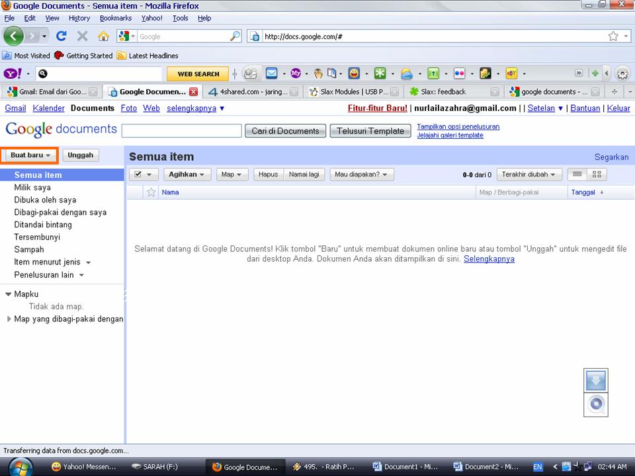
Task: Go back with the green Back arrow
Action: [x=13, y=36]
